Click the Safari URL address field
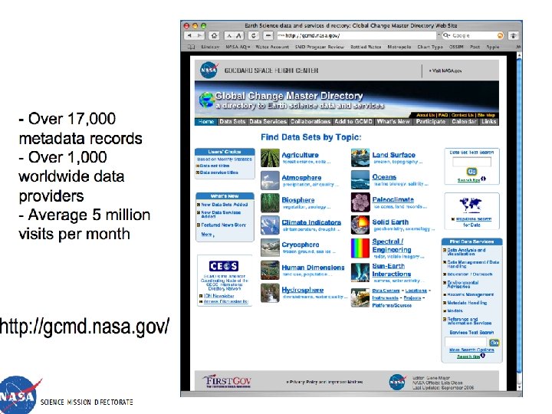 click(356, 35)
